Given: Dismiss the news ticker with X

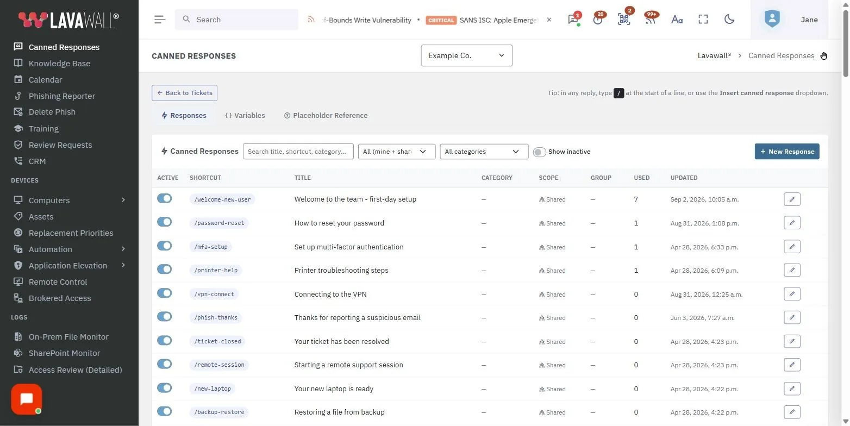Looking at the screenshot, I should 549,20.
